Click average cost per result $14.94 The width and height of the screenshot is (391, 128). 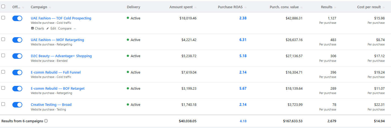tap(379, 121)
